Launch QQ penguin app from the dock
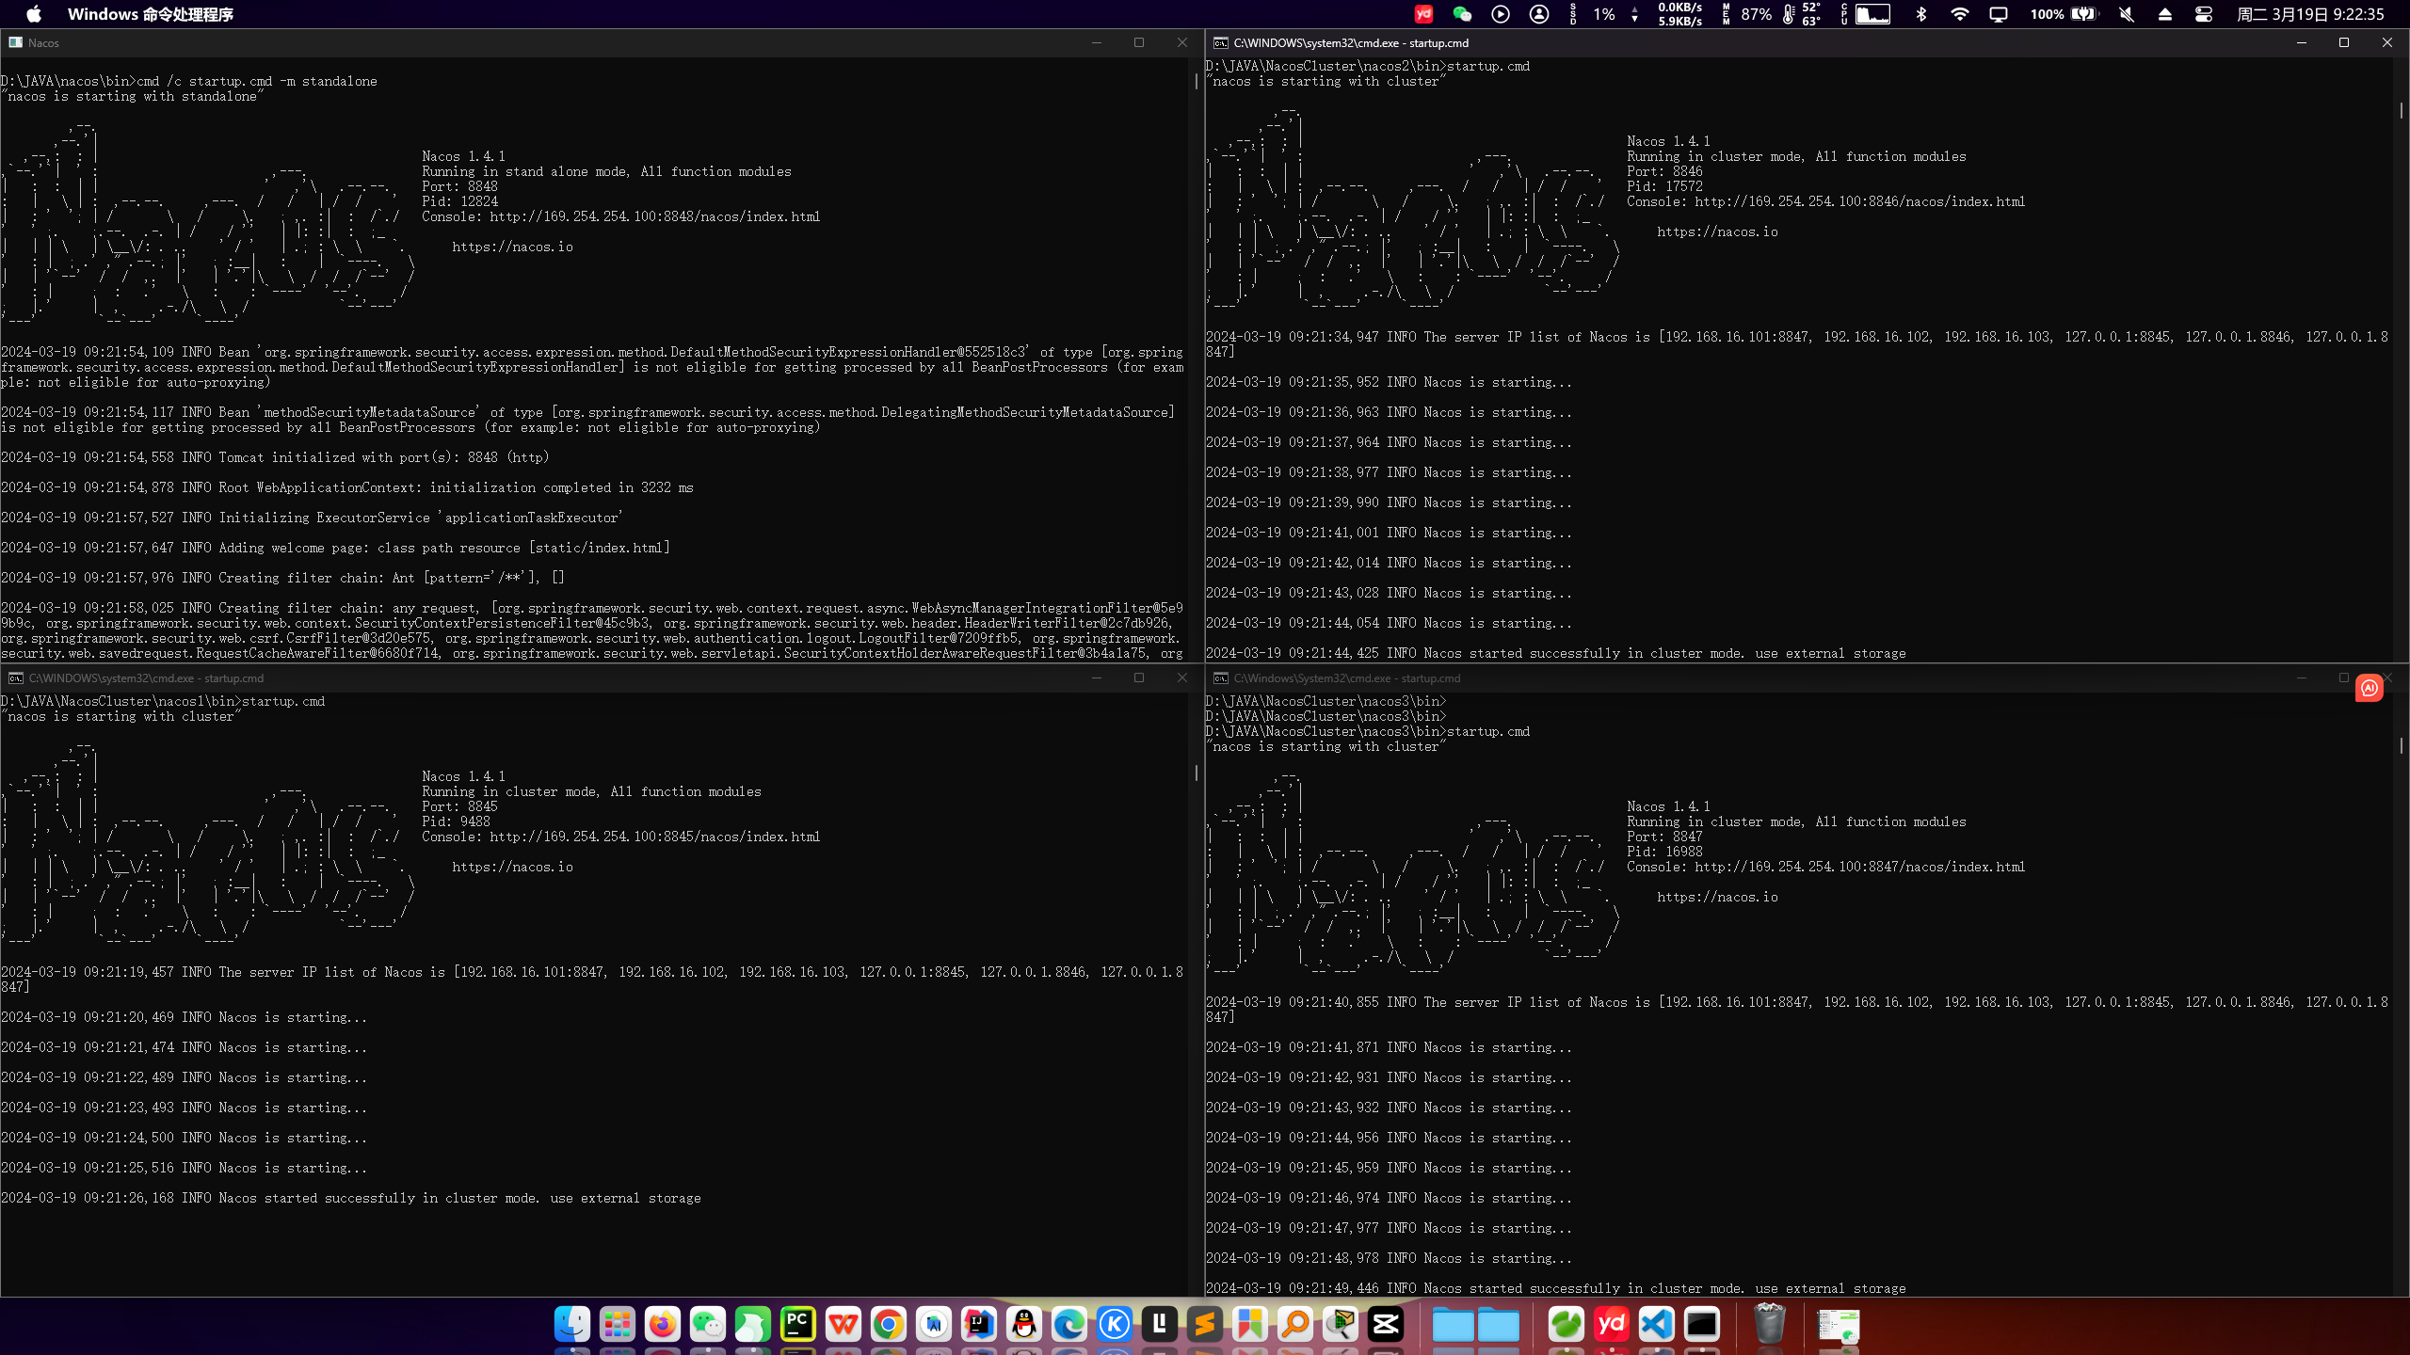 1024,1324
